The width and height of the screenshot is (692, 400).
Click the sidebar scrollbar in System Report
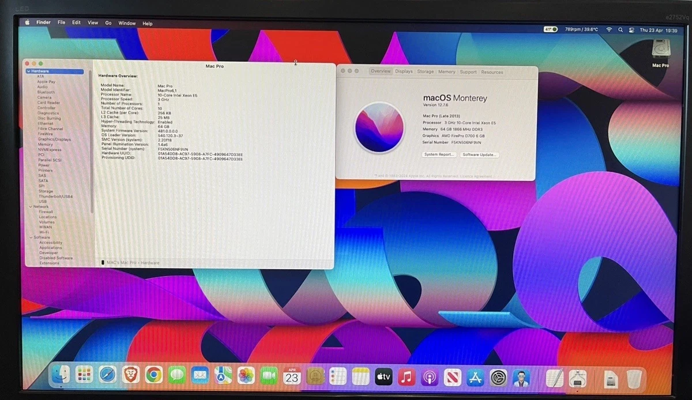tap(91, 141)
